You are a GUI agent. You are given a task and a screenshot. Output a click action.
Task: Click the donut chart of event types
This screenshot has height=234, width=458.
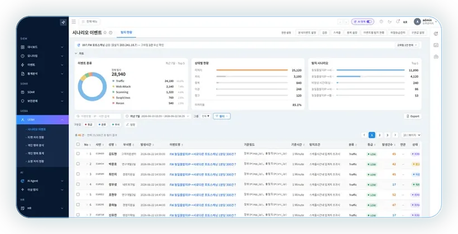click(92, 87)
